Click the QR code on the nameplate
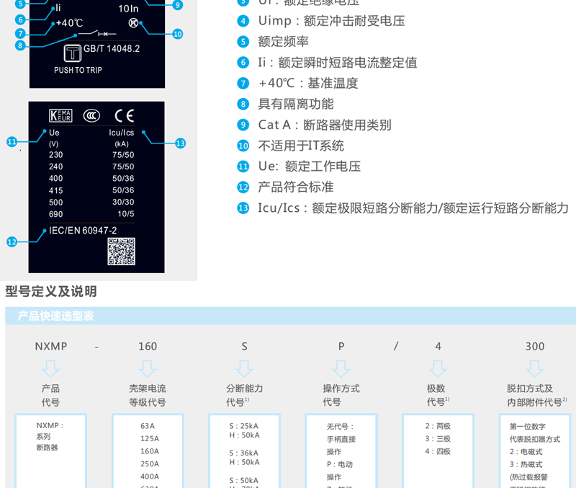This screenshot has height=488, width=576. tap(121, 251)
